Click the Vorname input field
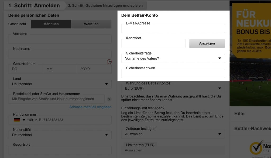Viewport: 271px width, 158px height. (x=60, y=39)
